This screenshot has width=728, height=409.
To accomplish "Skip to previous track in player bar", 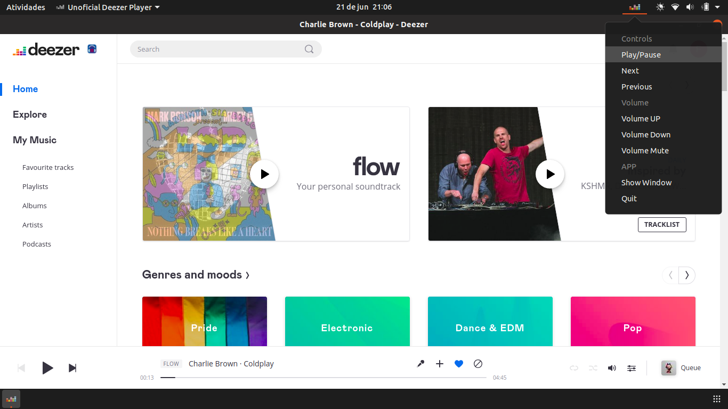I will [21, 368].
